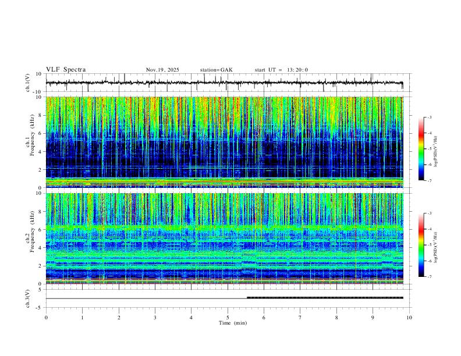Click the "ch.1(V)" waveform axis label
The width and height of the screenshot is (461, 356).
(x=28, y=83)
